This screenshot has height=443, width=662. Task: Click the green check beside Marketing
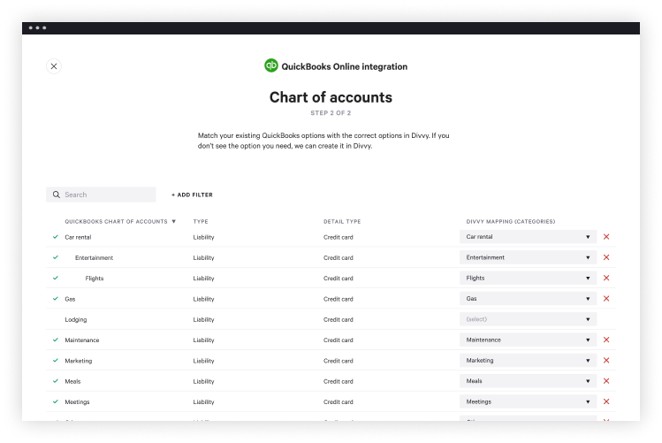pyautogui.click(x=56, y=360)
